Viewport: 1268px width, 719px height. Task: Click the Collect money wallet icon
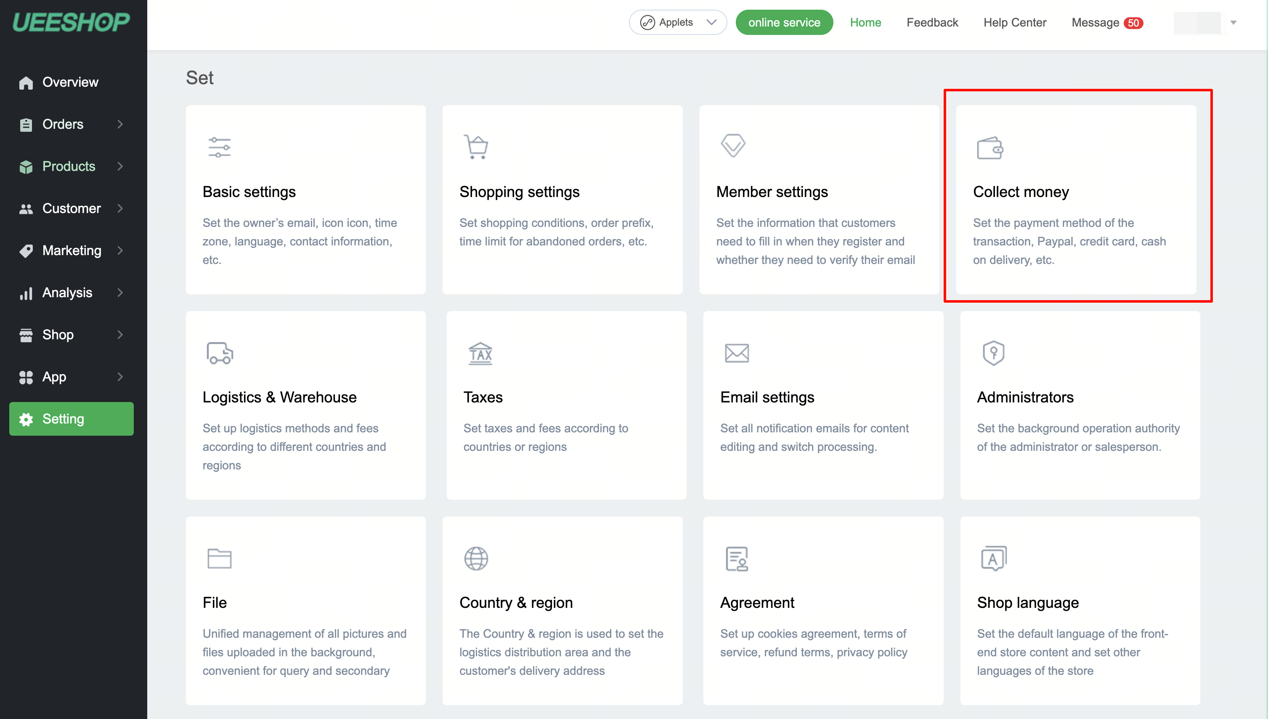click(990, 148)
